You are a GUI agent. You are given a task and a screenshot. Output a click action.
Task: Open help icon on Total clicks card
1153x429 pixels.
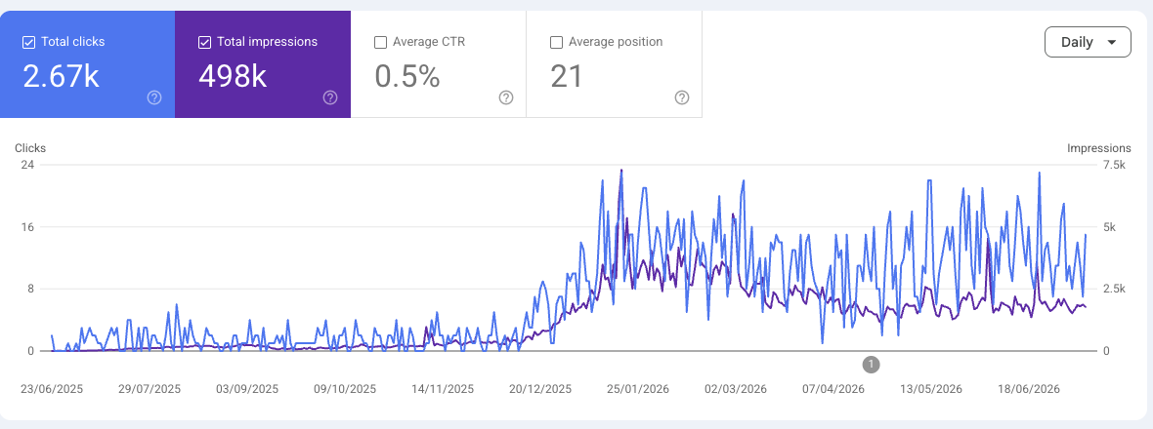pos(154,97)
